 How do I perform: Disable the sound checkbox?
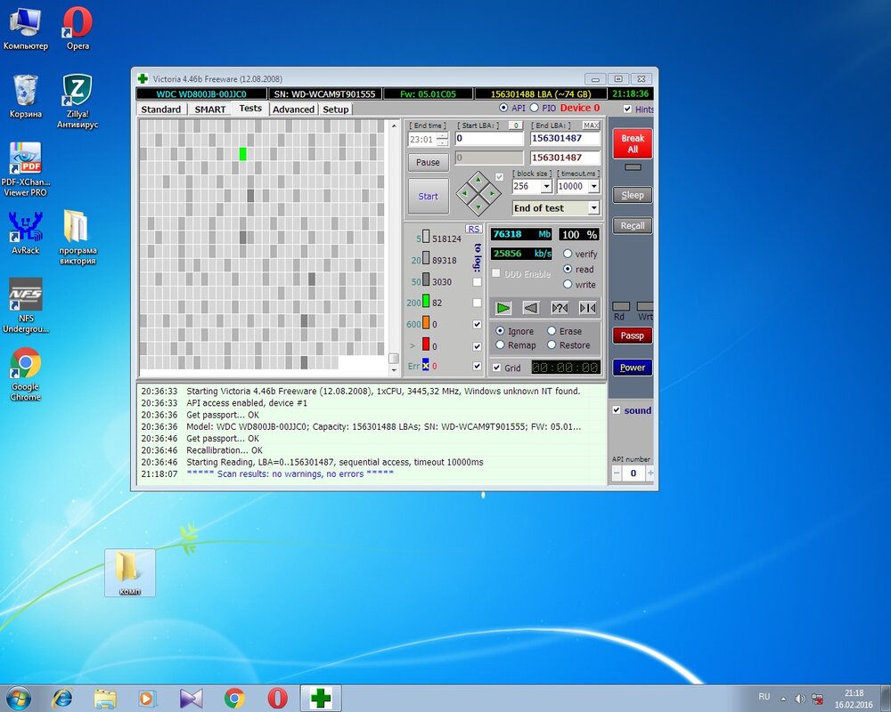point(617,410)
